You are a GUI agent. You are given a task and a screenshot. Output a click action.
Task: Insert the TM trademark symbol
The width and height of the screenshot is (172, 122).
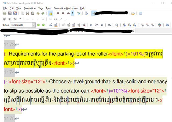(15, 19)
